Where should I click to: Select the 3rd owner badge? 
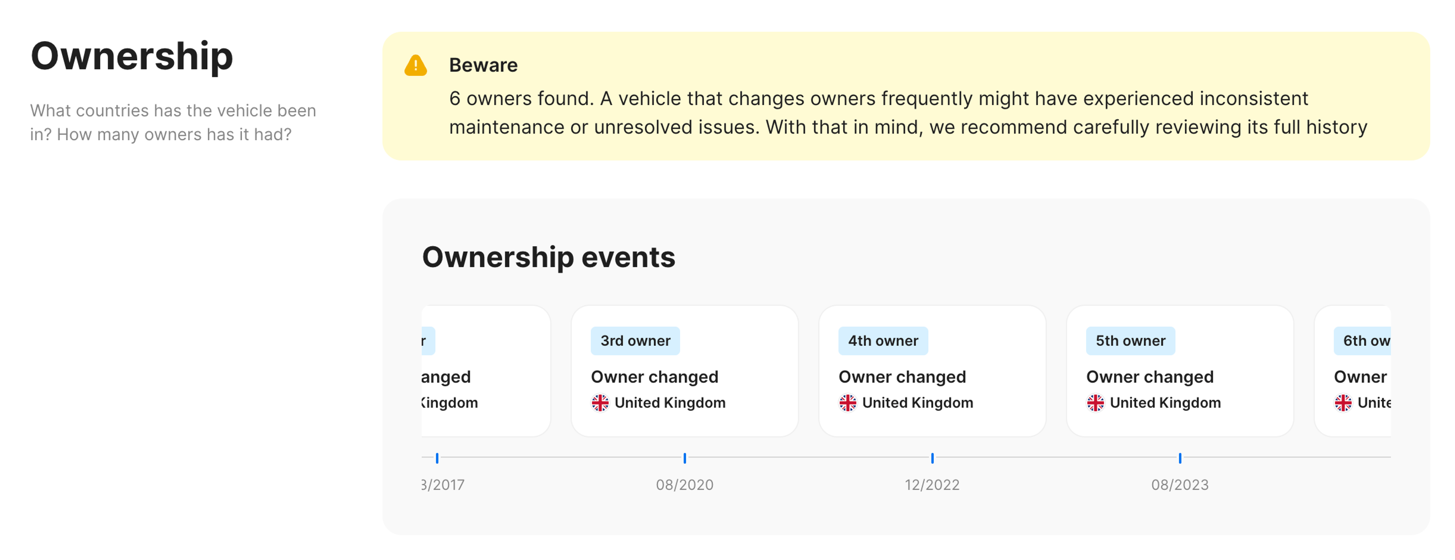coord(635,341)
